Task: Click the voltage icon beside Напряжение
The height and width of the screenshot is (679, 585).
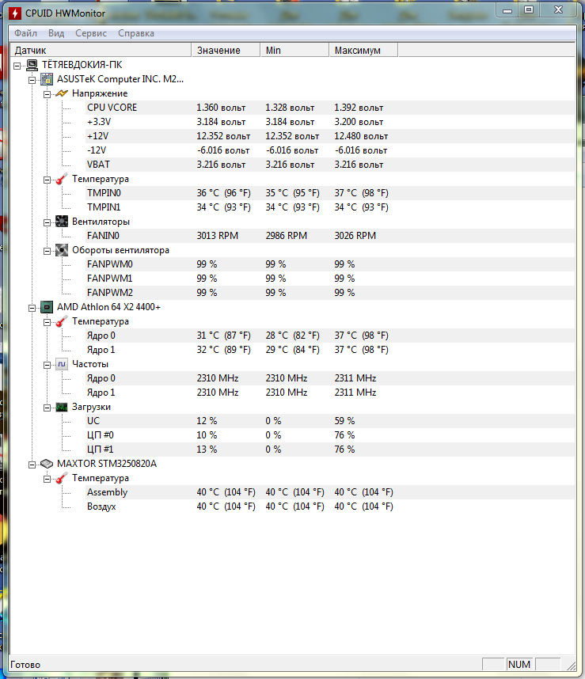Action: pos(62,93)
